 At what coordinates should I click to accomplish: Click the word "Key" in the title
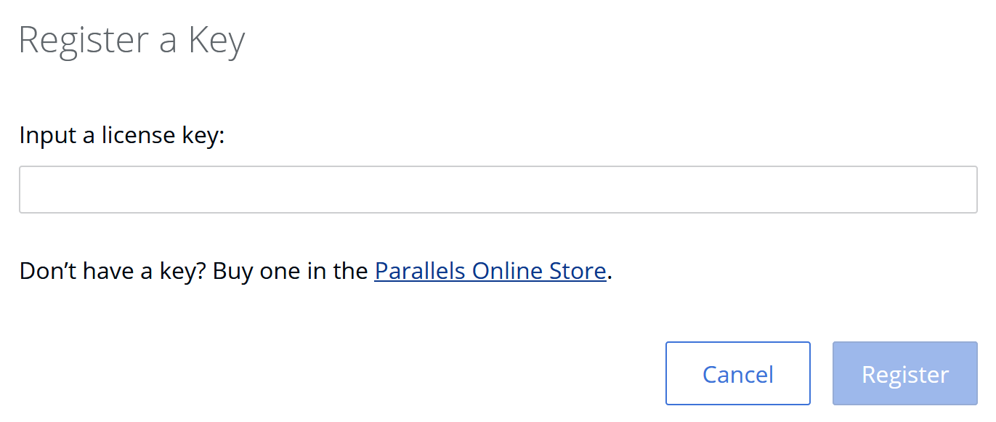pyautogui.click(x=216, y=41)
